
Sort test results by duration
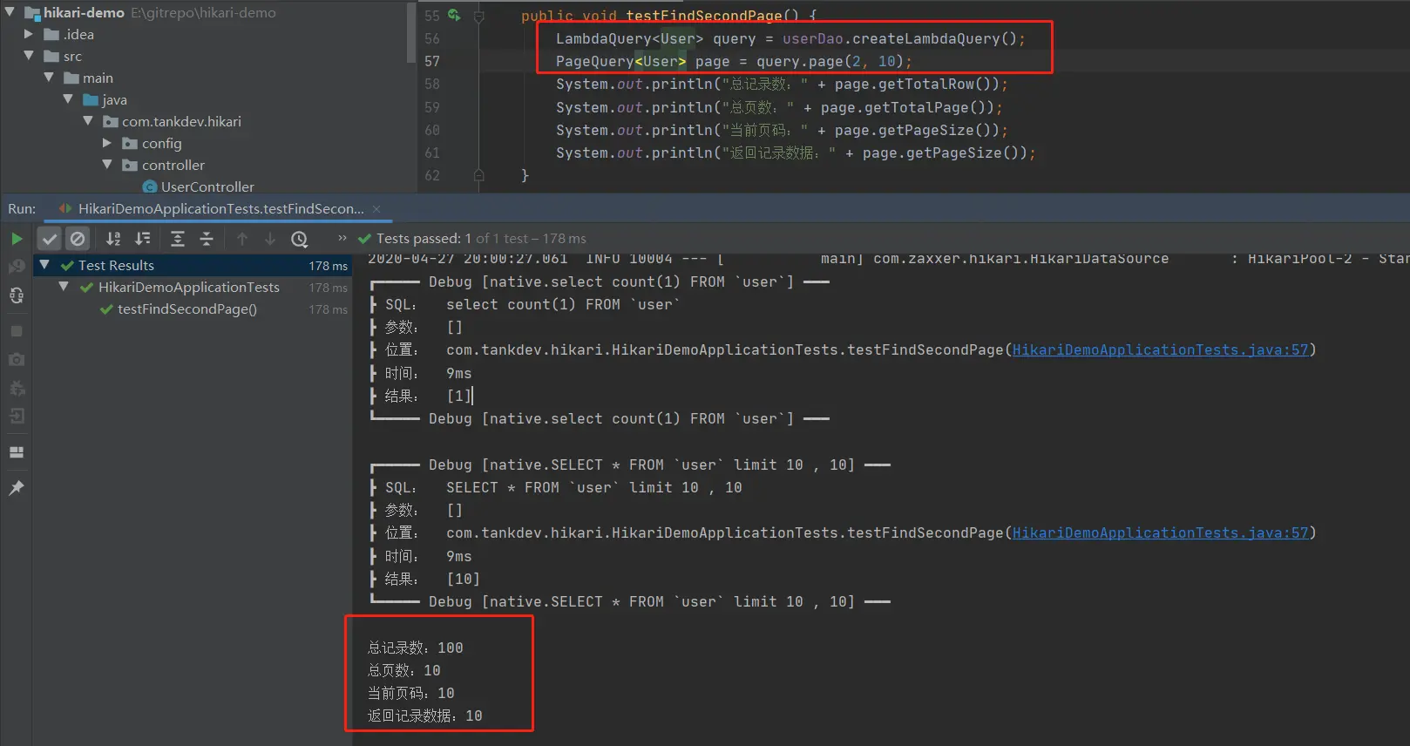pyautogui.click(x=143, y=238)
